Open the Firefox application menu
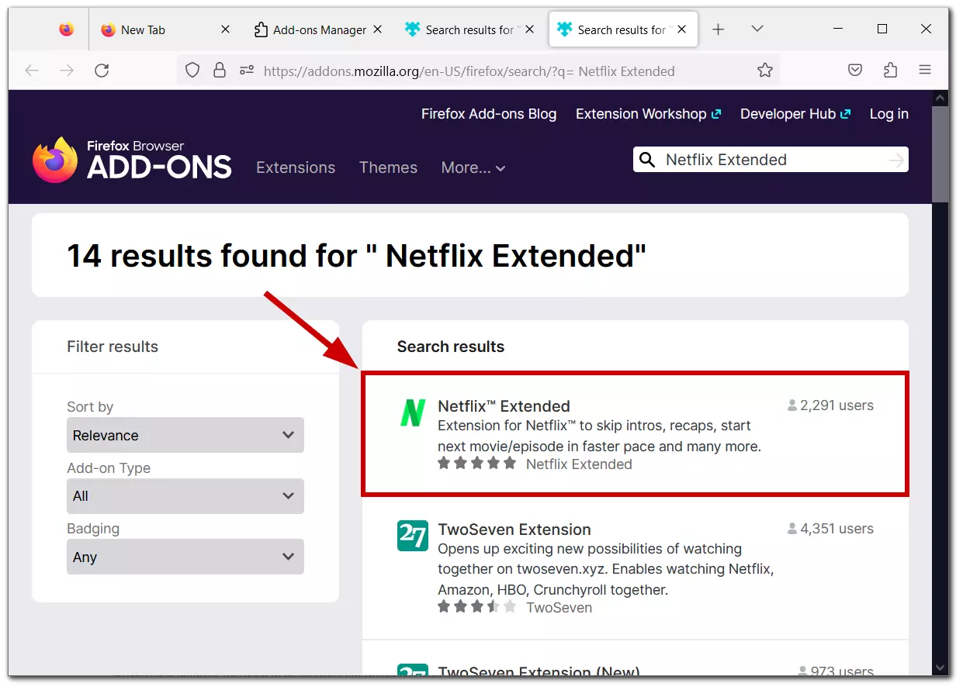 [x=925, y=71]
